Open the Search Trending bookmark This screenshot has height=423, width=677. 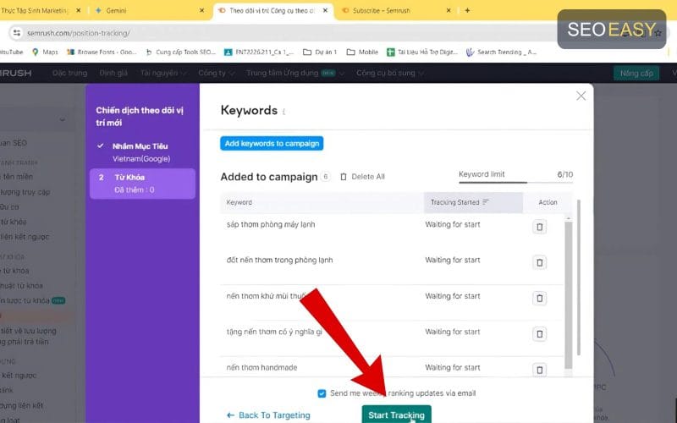[501, 52]
